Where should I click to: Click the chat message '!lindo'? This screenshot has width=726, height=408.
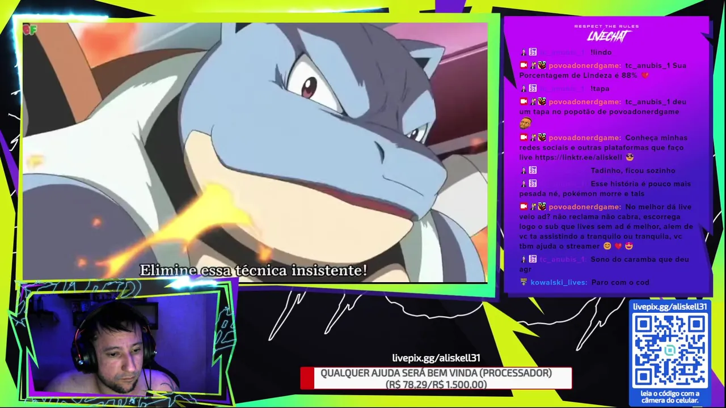[x=601, y=52]
